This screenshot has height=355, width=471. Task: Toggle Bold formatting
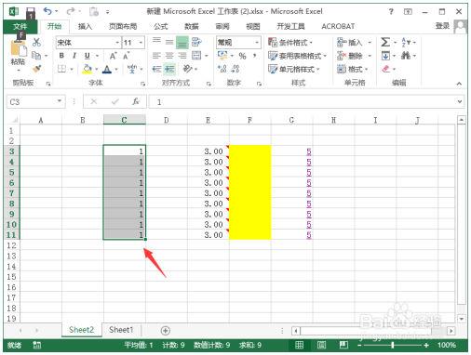click(61, 56)
